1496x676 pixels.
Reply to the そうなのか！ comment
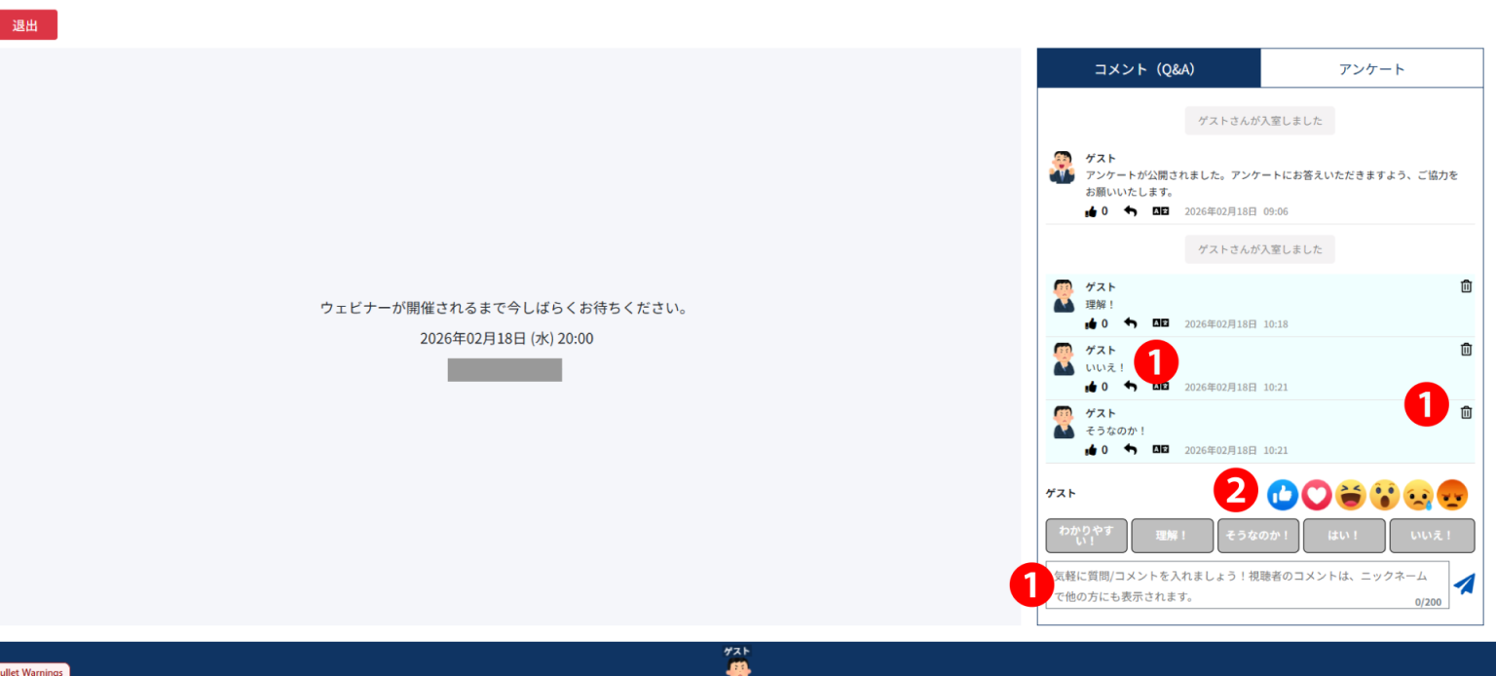[1130, 450]
